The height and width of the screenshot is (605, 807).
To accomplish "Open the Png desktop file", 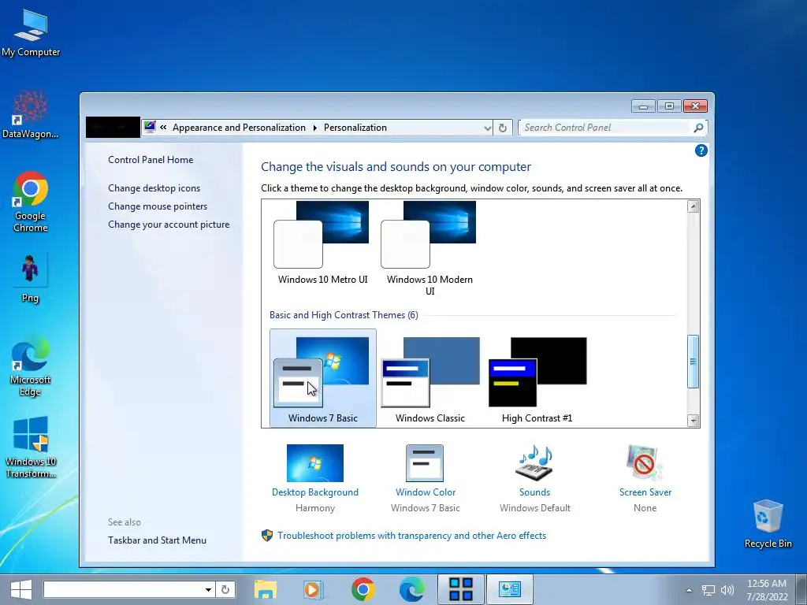I will point(30,278).
